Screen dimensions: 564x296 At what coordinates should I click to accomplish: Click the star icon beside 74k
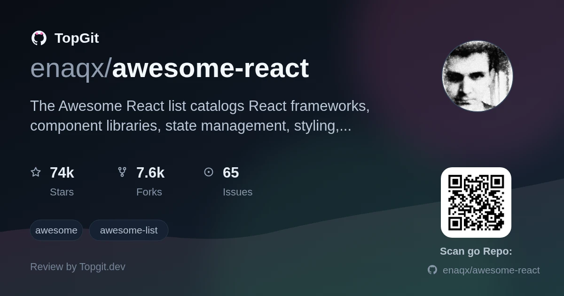click(36, 172)
